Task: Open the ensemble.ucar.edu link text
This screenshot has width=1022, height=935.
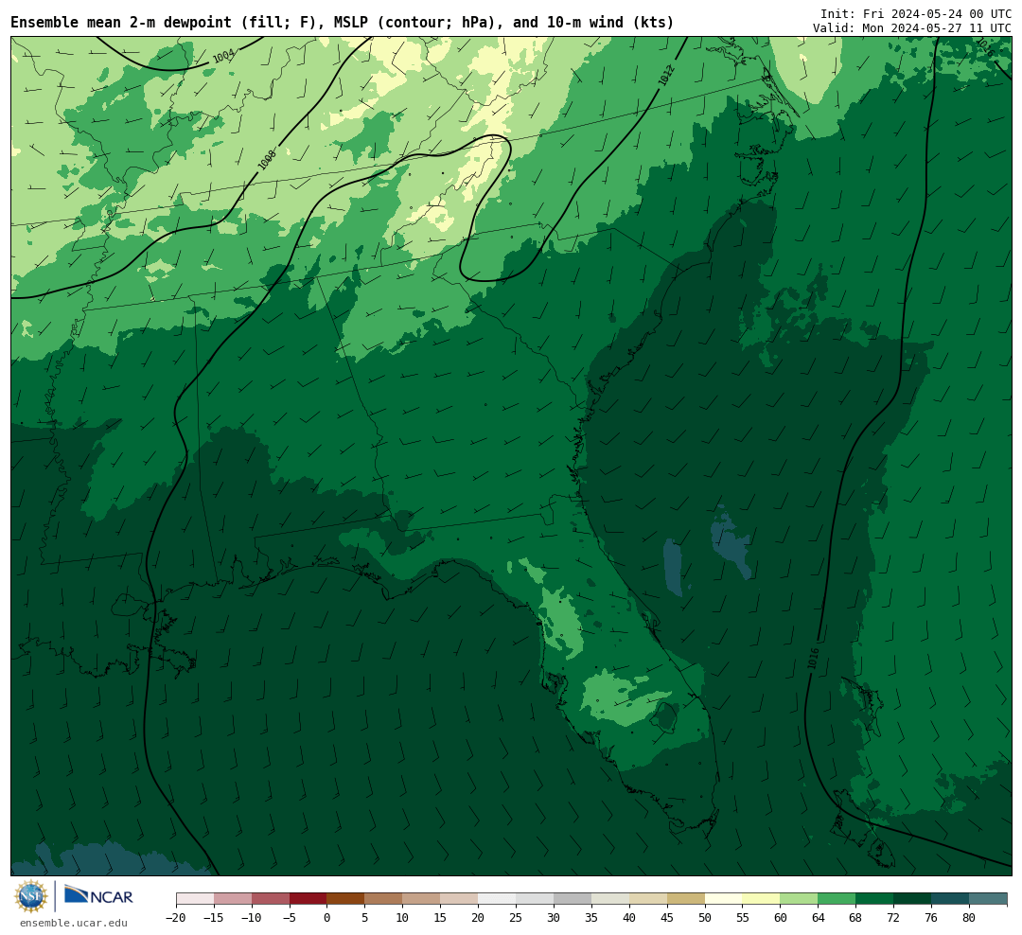Action: pyautogui.click(x=74, y=923)
